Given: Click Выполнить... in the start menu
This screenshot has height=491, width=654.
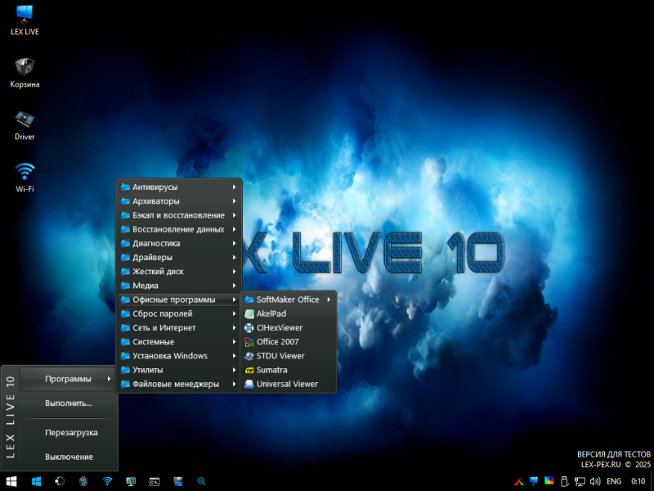Looking at the screenshot, I should [x=69, y=403].
